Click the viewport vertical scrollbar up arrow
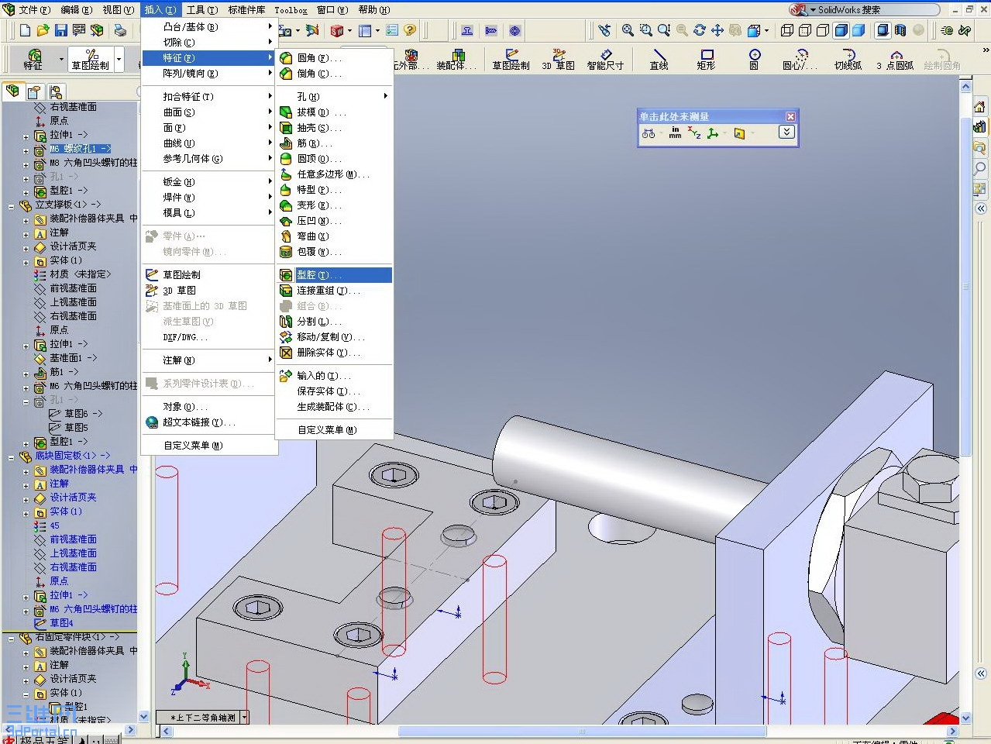 click(x=966, y=86)
